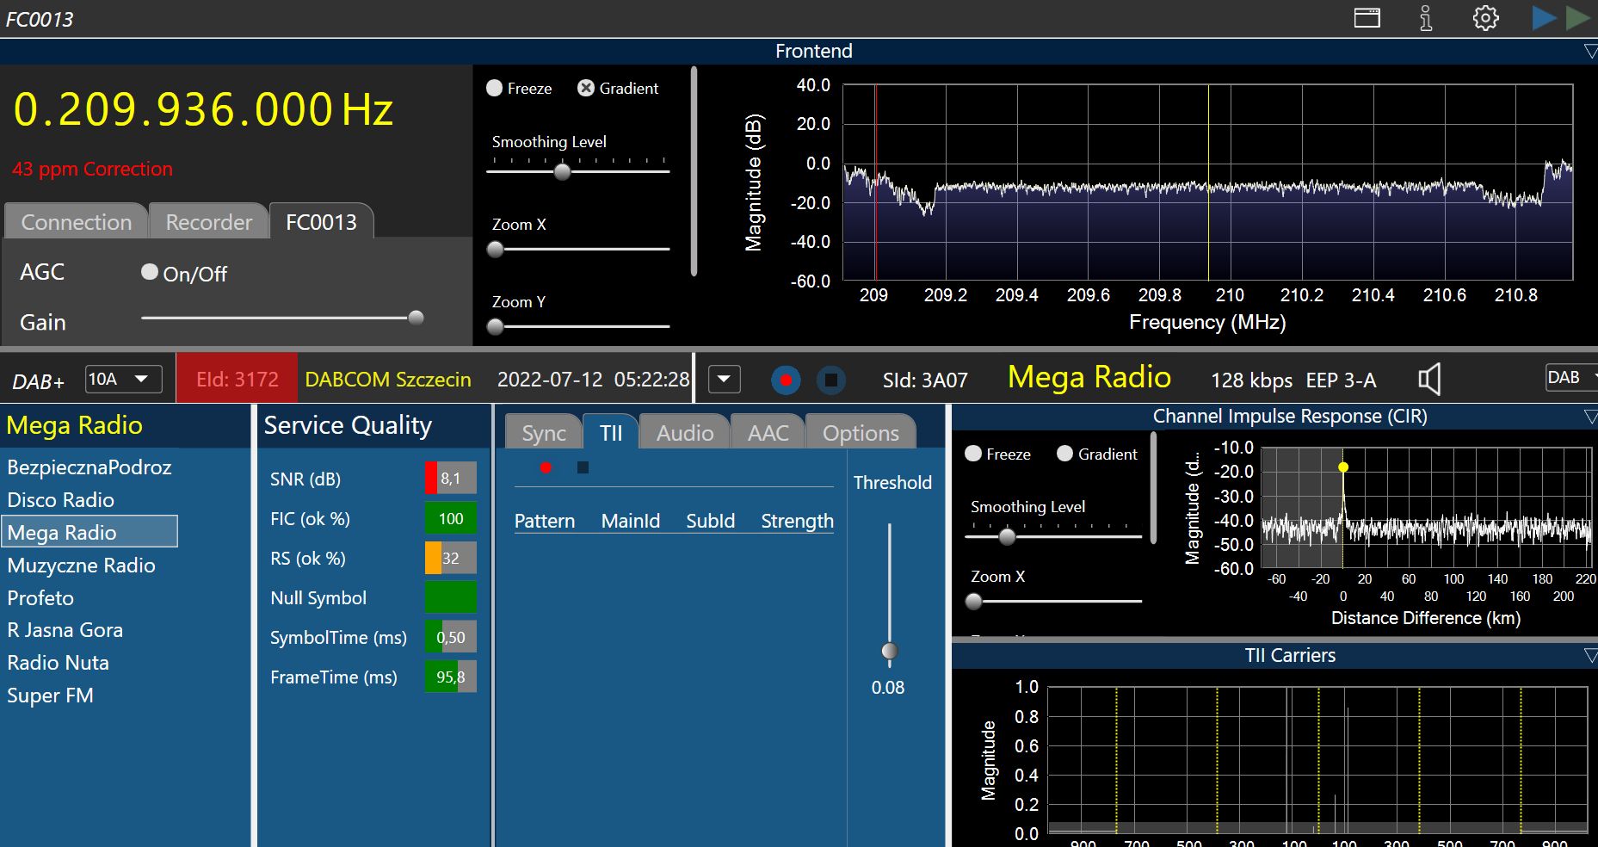
Task: Mute audio via the speaker icon
Action: tap(1428, 380)
